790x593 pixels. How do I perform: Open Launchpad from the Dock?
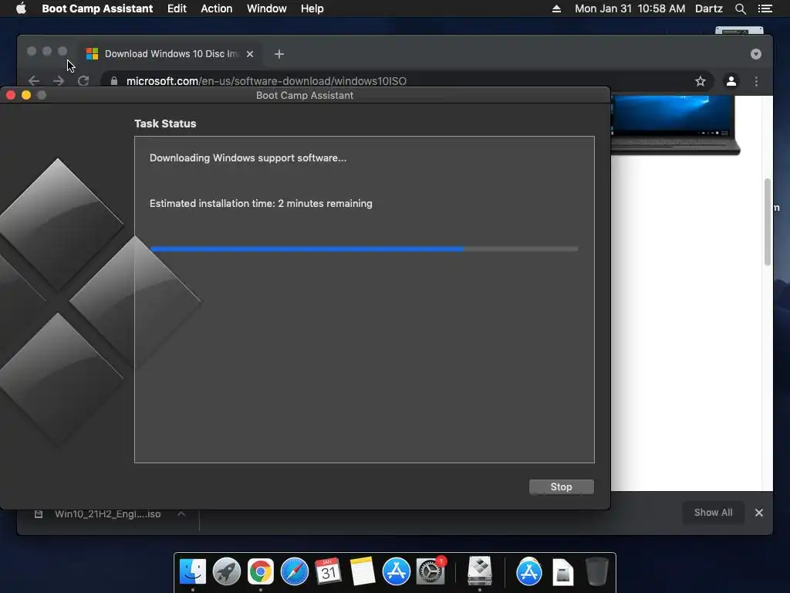point(226,571)
